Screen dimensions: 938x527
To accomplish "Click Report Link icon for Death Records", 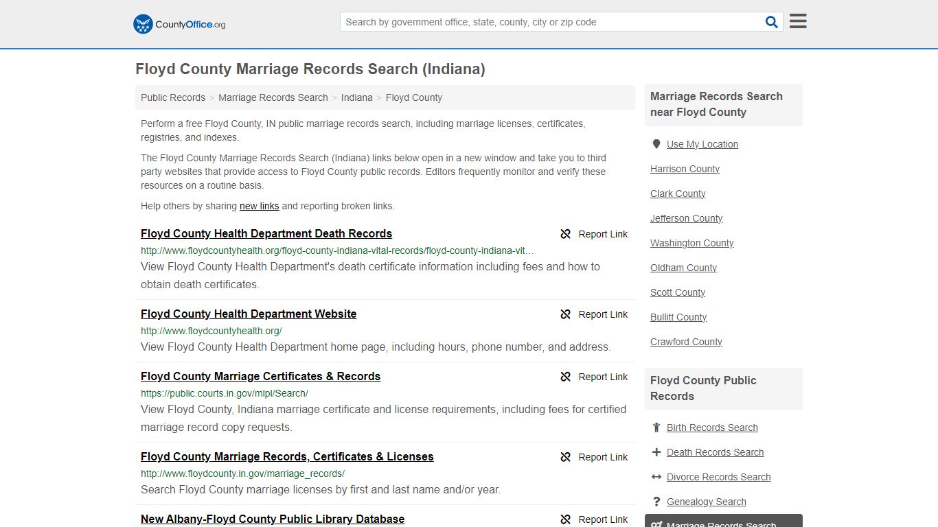I will [566, 234].
